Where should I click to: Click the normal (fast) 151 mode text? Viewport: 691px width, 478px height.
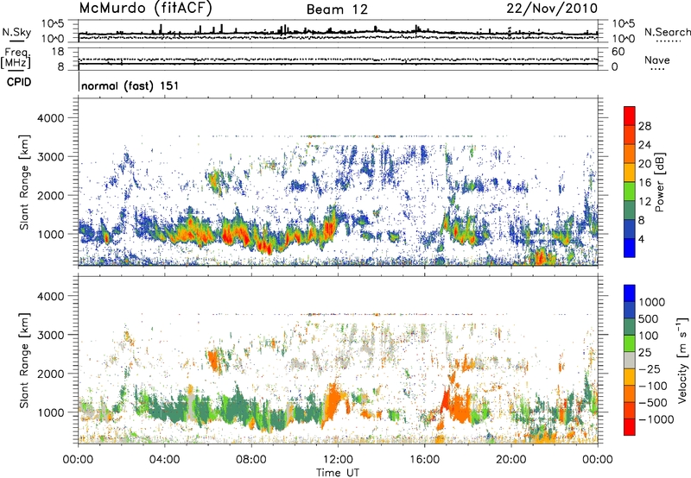pos(130,85)
